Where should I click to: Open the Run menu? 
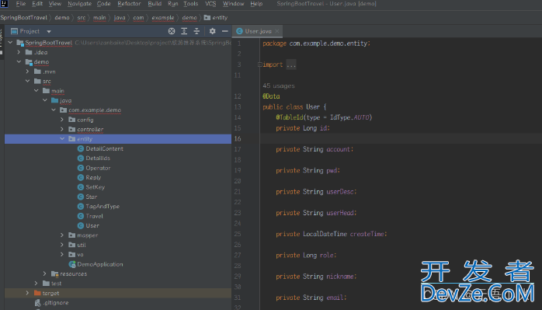click(x=173, y=4)
